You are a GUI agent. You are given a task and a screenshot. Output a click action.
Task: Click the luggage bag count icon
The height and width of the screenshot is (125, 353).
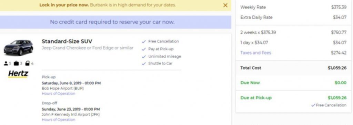[16, 64]
